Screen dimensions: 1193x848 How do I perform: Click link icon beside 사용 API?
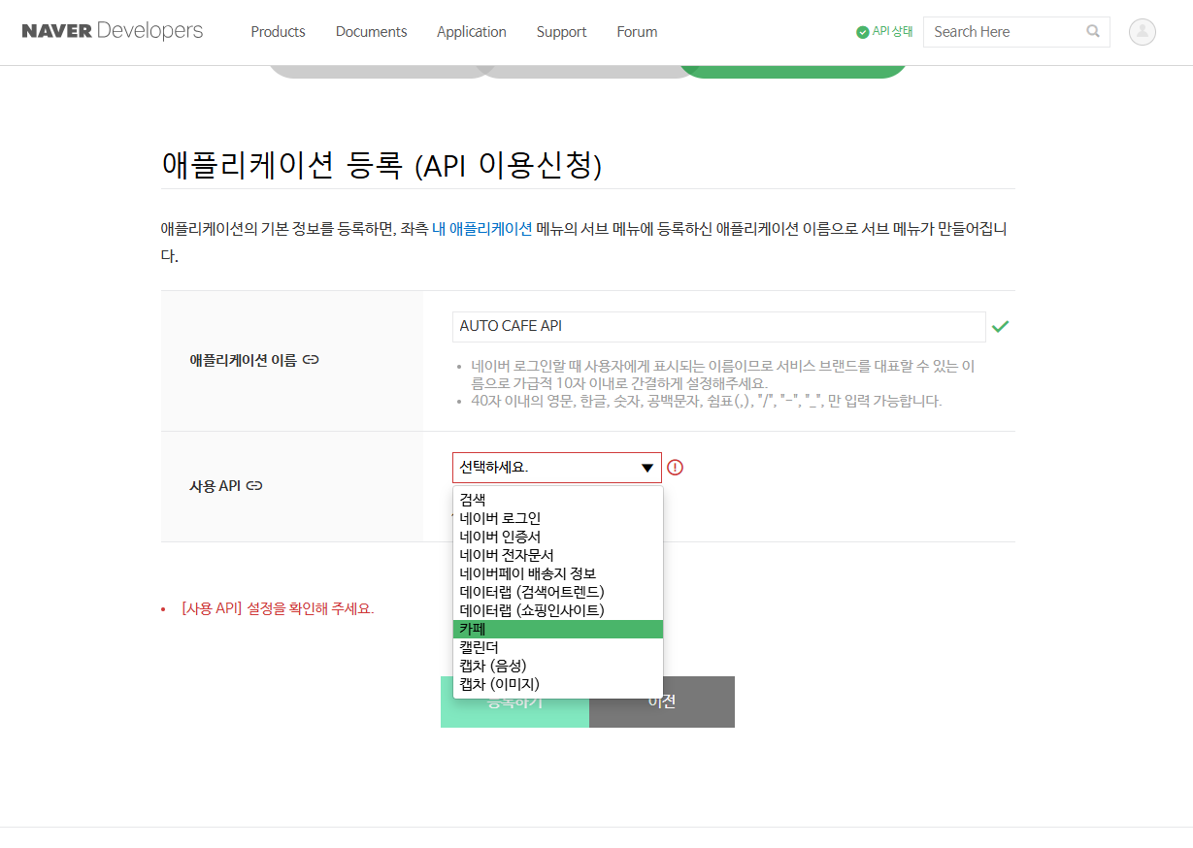coord(254,486)
